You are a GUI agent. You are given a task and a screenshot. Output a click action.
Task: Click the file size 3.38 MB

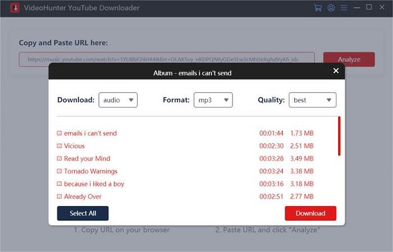(x=302, y=171)
